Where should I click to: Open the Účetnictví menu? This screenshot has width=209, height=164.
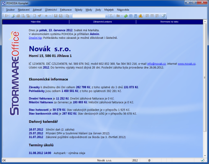click(x=51, y=10)
